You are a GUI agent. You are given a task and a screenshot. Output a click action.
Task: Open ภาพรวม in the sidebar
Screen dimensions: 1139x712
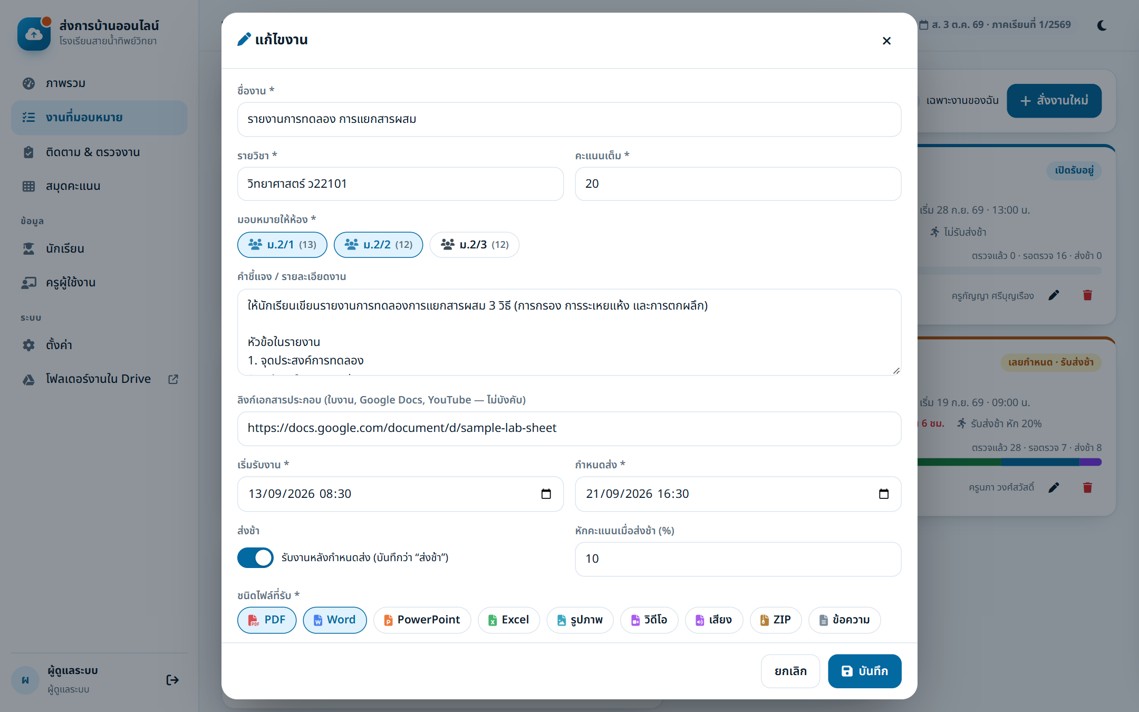(x=99, y=83)
